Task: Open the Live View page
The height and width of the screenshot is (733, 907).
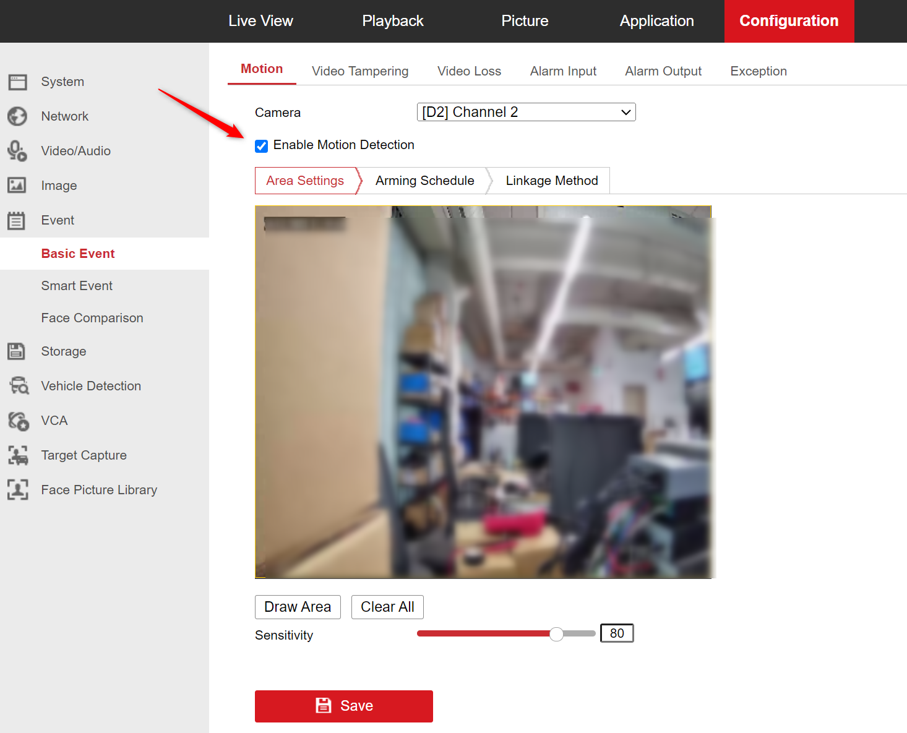Action: (260, 21)
